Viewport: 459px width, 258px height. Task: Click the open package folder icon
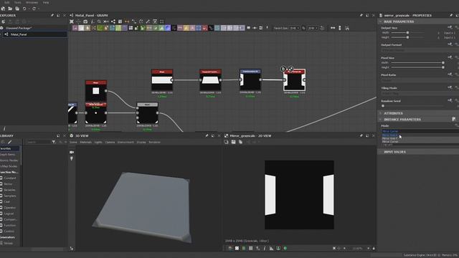(x=10, y=9)
